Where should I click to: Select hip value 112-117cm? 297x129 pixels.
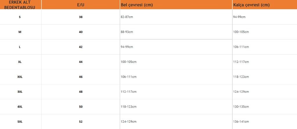pos(241,62)
